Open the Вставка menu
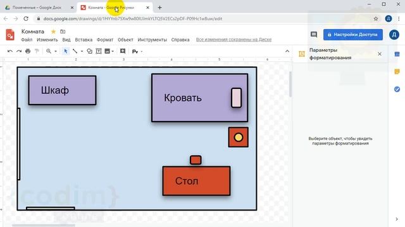This screenshot has height=227, width=405. [84, 40]
